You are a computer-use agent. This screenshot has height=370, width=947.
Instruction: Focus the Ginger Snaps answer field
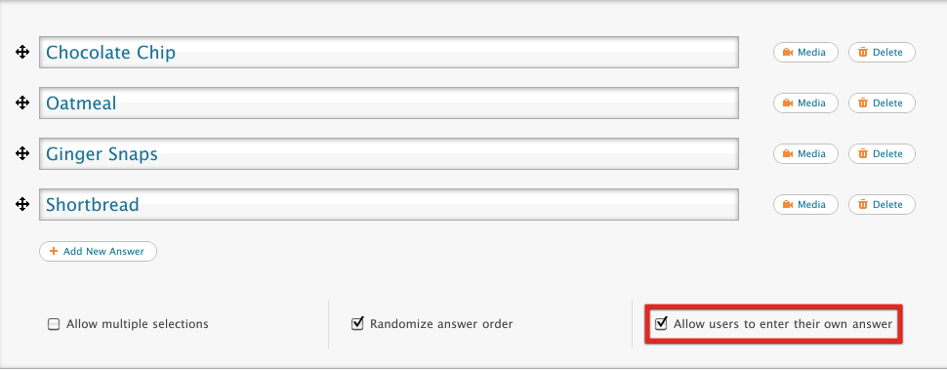pos(389,154)
